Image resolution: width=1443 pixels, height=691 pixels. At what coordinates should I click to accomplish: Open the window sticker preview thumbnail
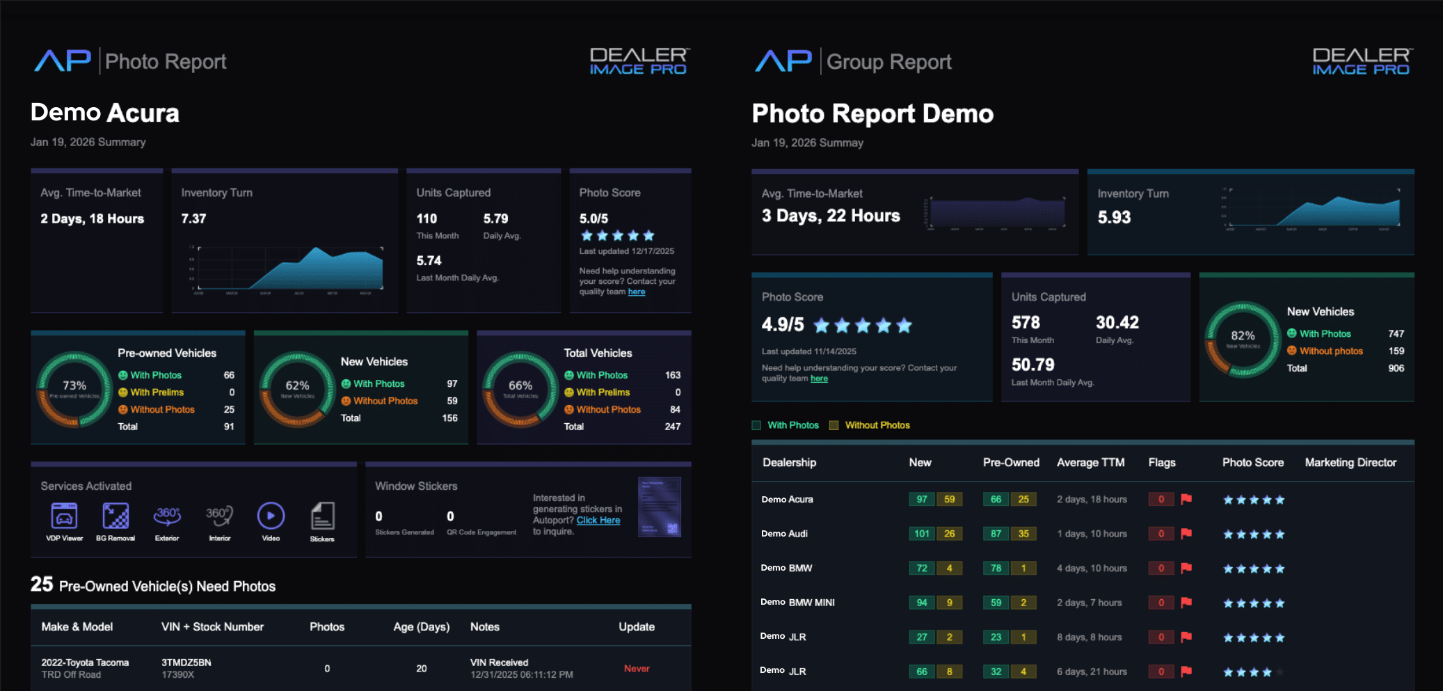coord(659,507)
